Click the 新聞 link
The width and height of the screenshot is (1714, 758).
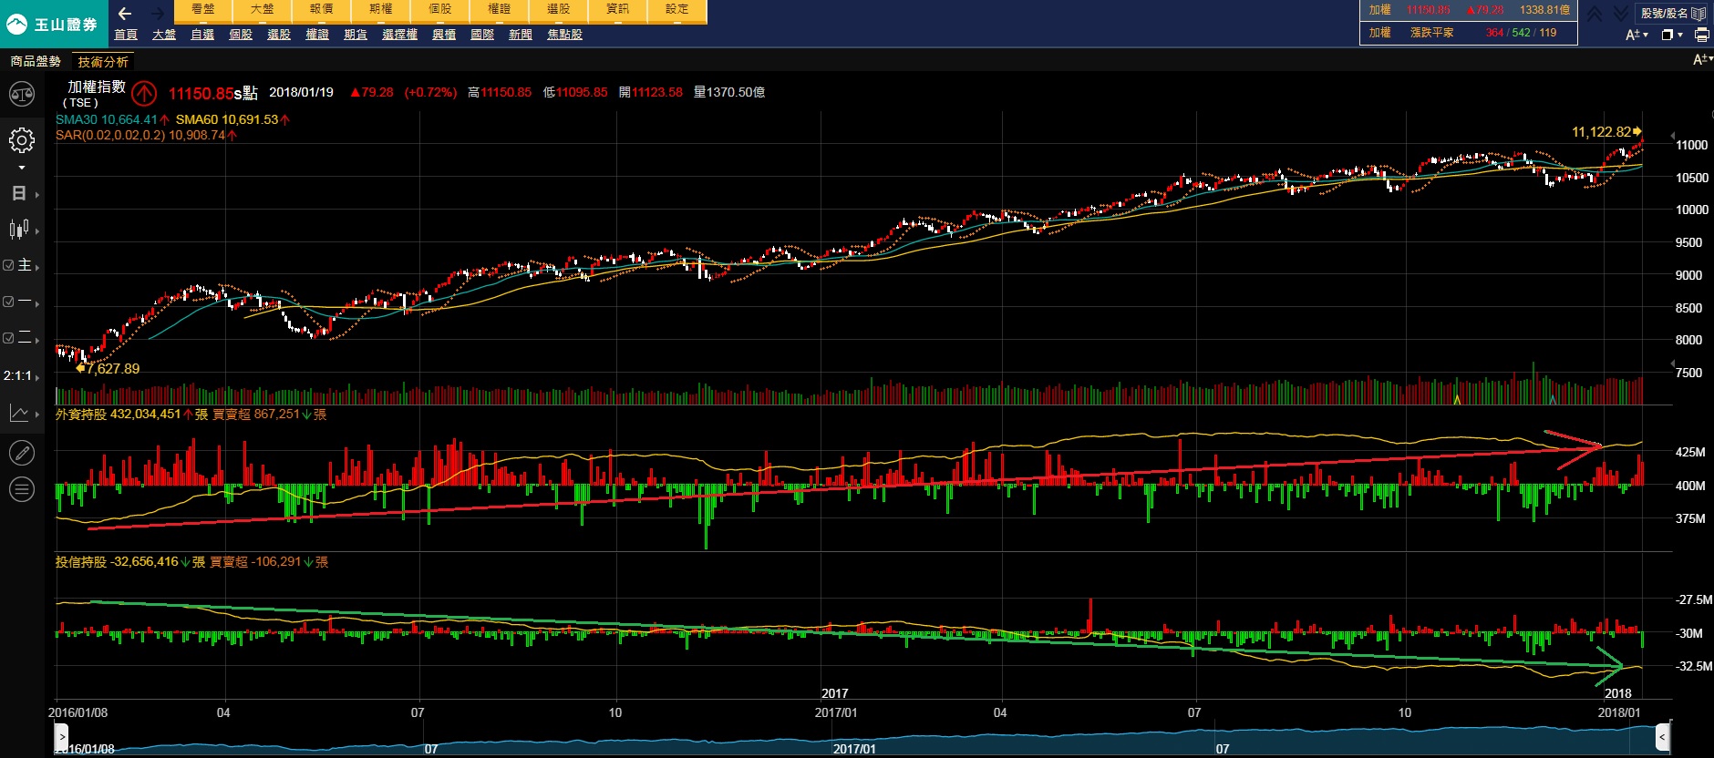tap(521, 35)
